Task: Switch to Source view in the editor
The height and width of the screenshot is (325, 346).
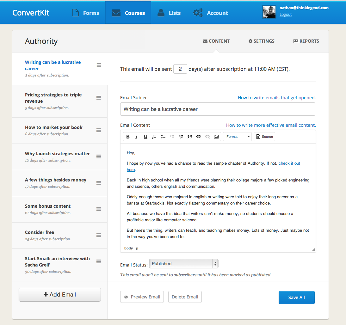Action: point(264,137)
